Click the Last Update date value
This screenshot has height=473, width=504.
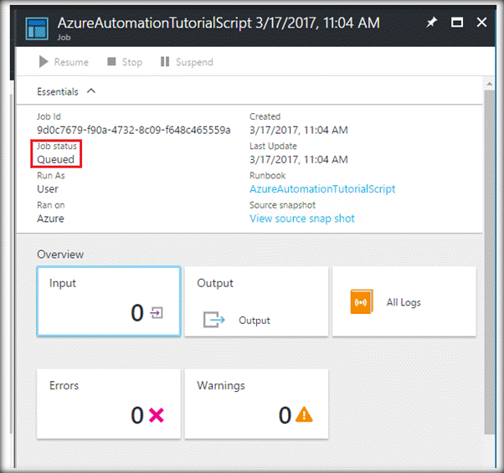click(x=299, y=160)
